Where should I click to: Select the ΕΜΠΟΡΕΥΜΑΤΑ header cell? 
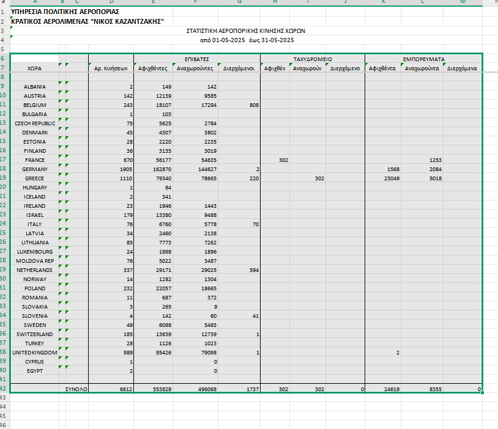[x=423, y=59]
